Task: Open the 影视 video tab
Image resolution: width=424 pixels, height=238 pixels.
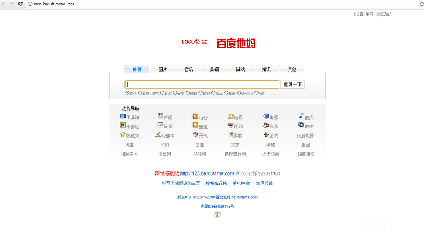Action: click(x=214, y=69)
